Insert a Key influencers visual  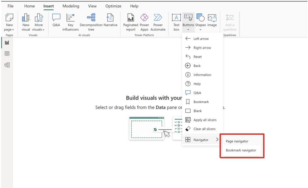(x=70, y=21)
